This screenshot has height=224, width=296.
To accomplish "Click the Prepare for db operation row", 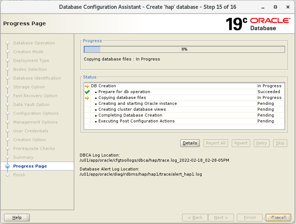I will tap(184, 92).
